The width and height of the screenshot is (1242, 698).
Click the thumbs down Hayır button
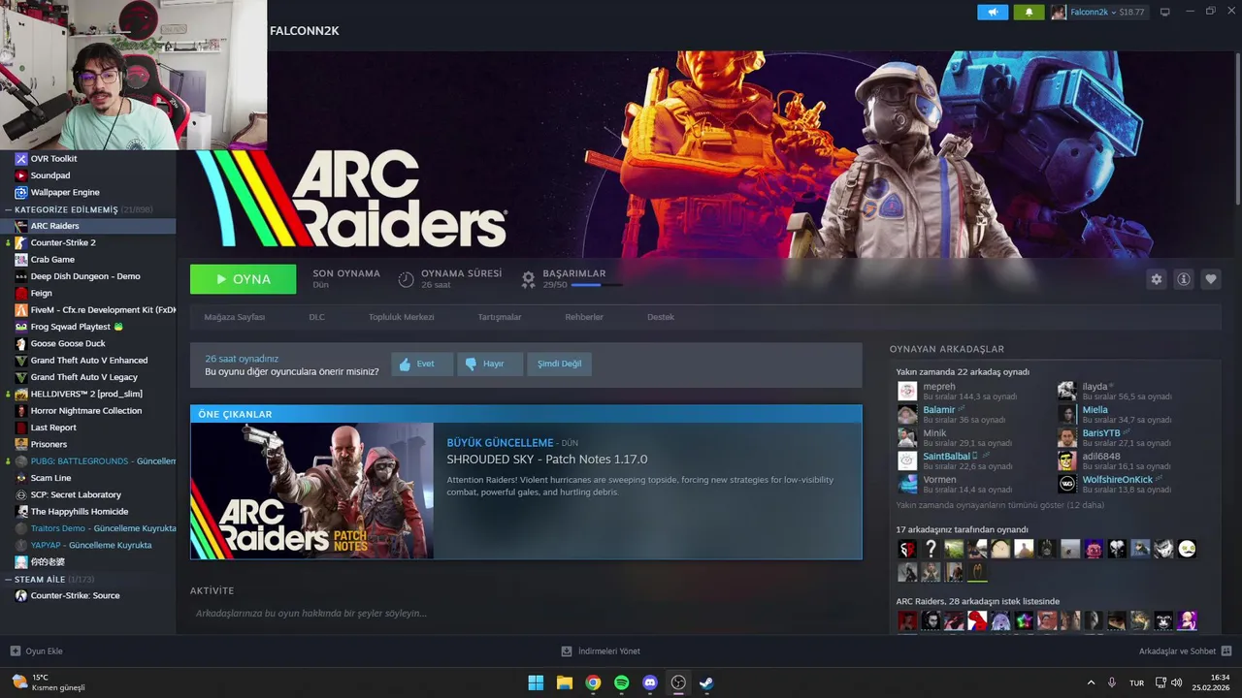coord(490,364)
